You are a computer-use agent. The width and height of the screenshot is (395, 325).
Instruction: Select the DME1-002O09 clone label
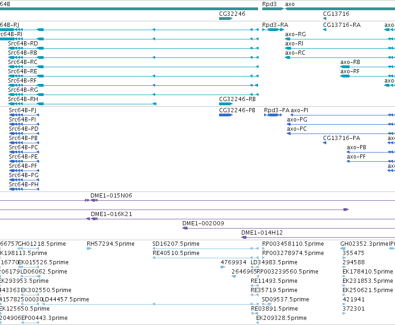pyautogui.click(x=203, y=223)
